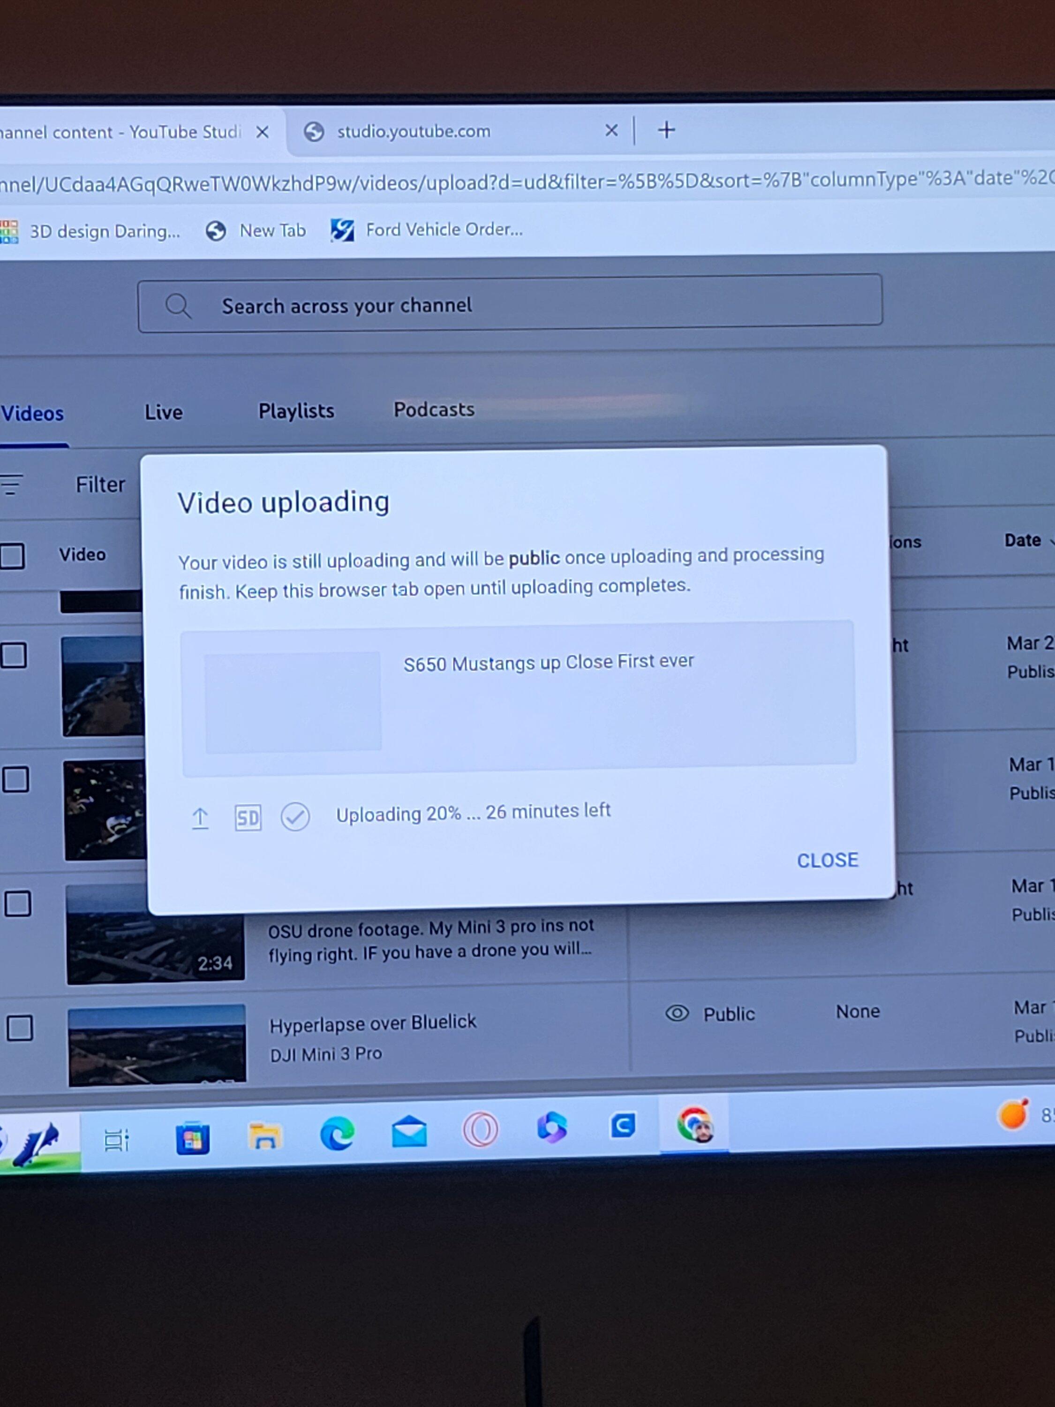This screenshot has height=1407, width=1055.
Task: Open Task View in the taskbar
Action: [116, 1141]
